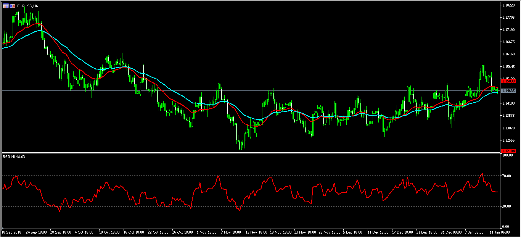Click the 70.00 RSI level label

[x=507, y=176]
